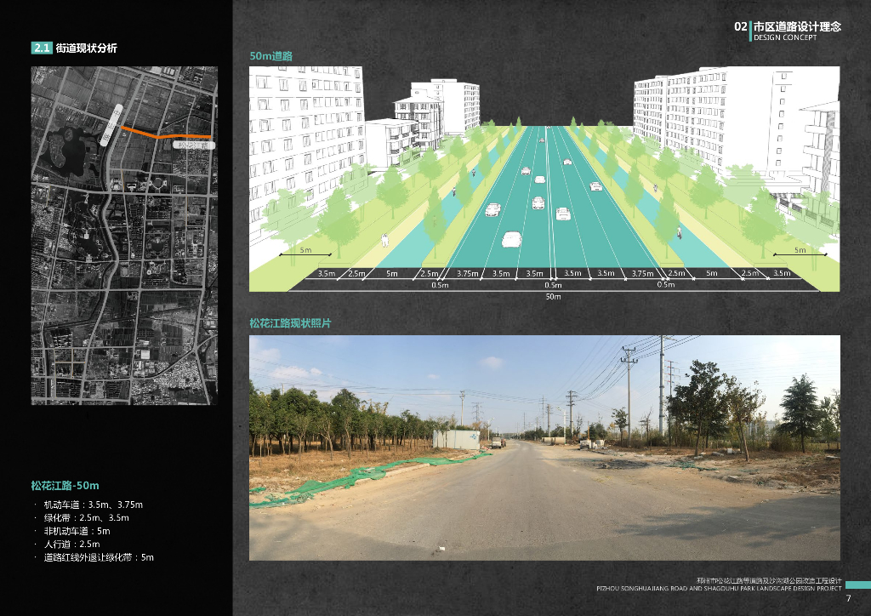Select the left 5m setback dimension marker
This screenshot has height=616, width=871.
[x=305, y=252]
